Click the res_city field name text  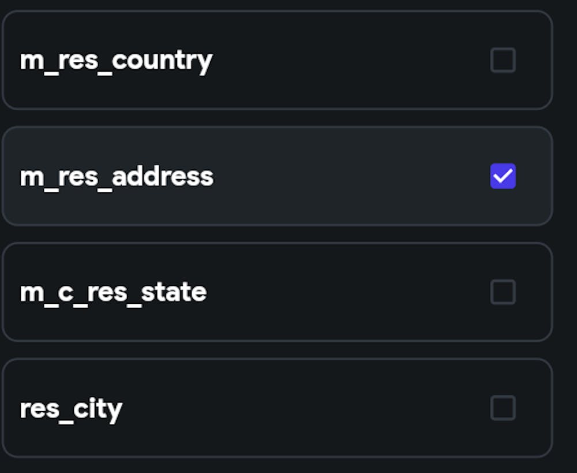pyautogui.click(x=71, y=410)
